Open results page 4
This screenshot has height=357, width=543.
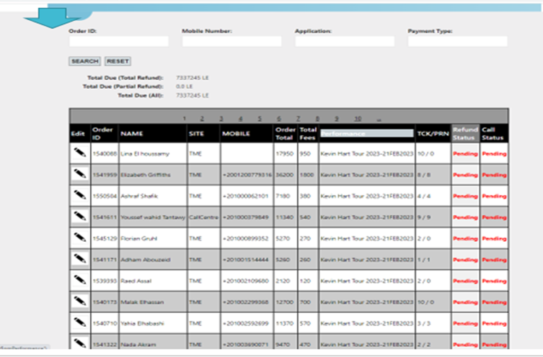240,119
